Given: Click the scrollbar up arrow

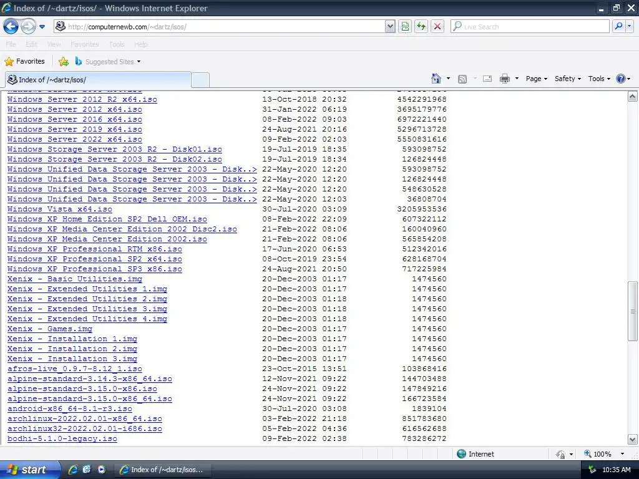Looking at the screenshot, I should 632,97.
